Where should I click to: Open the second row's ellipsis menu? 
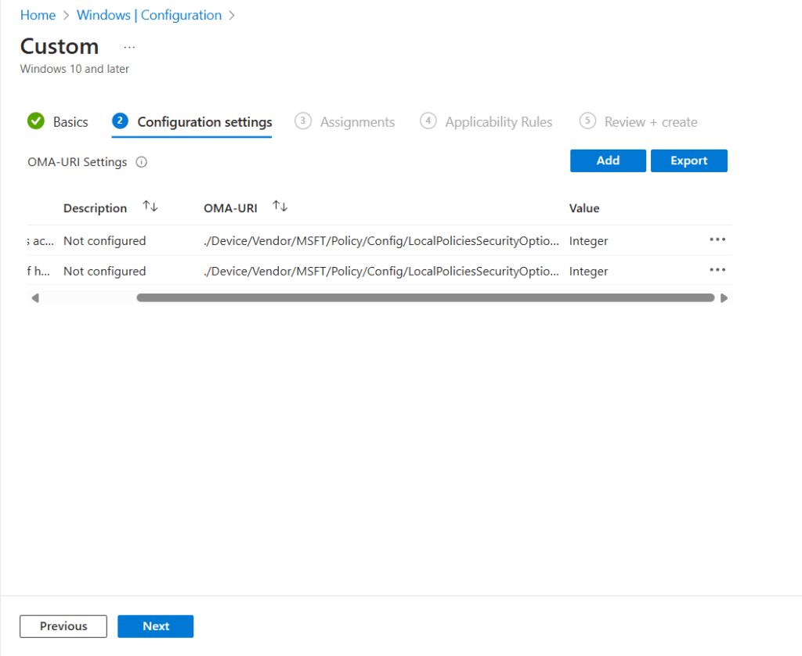click(717, 270)
